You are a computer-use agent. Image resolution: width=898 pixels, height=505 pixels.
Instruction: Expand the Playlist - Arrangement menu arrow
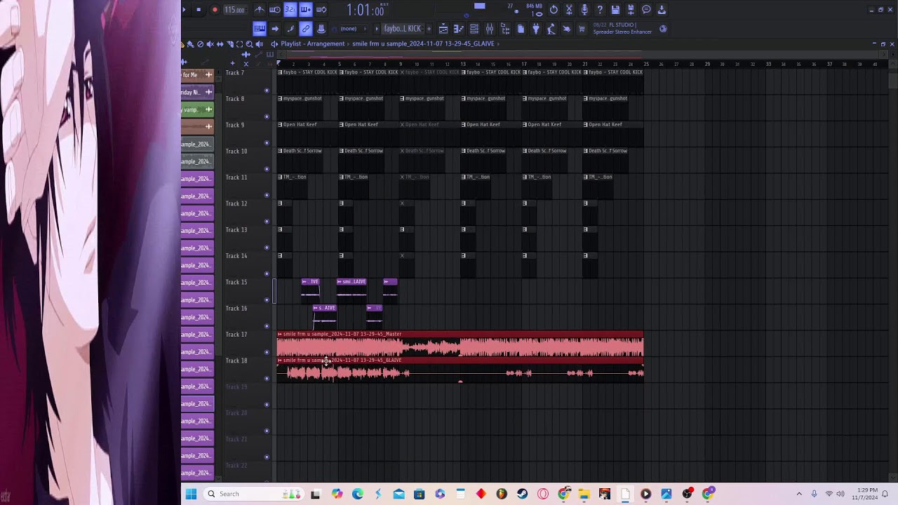(x=274, y=43)
